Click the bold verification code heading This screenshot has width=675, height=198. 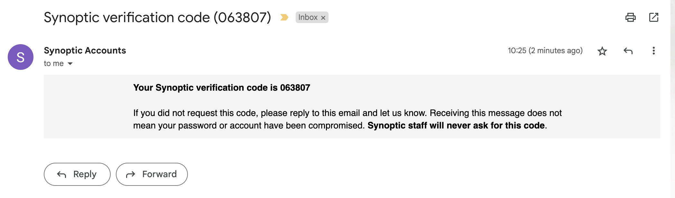(221, 88)
